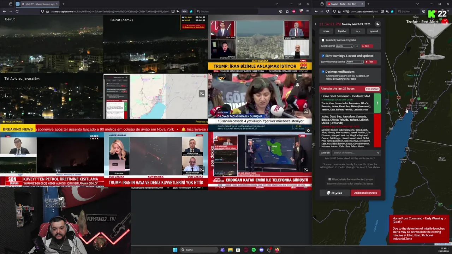Click 90% zoom level indicator
Viewport: 452px width, 254px height.
click(184, 11)
